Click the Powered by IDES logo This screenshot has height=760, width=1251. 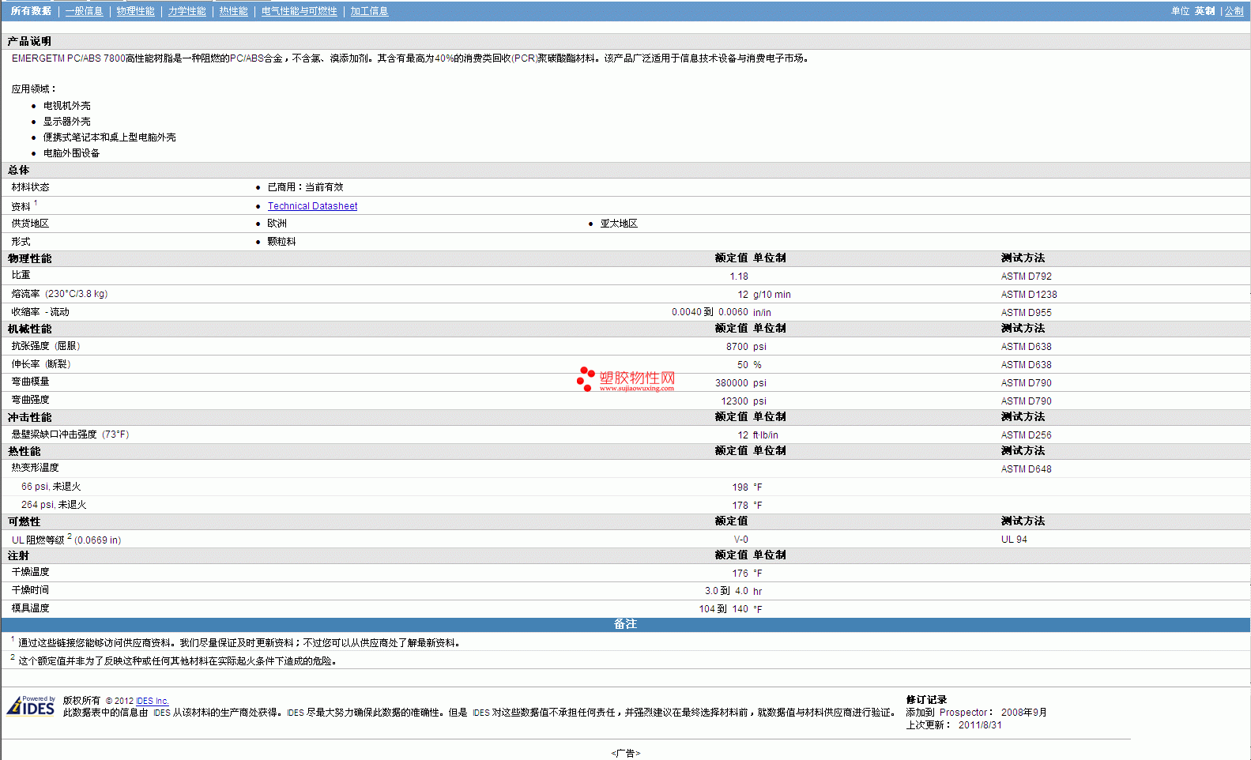tap(32, 705)
